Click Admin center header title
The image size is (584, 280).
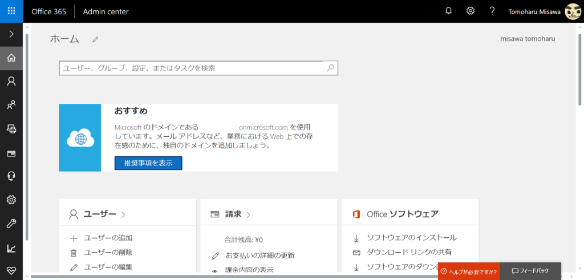click(x=106, y=11)
